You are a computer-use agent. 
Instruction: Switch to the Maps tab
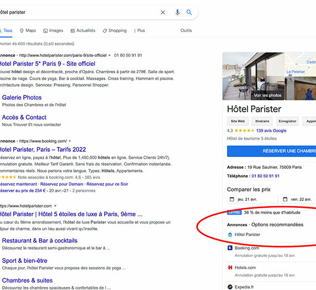click(28, 31)
